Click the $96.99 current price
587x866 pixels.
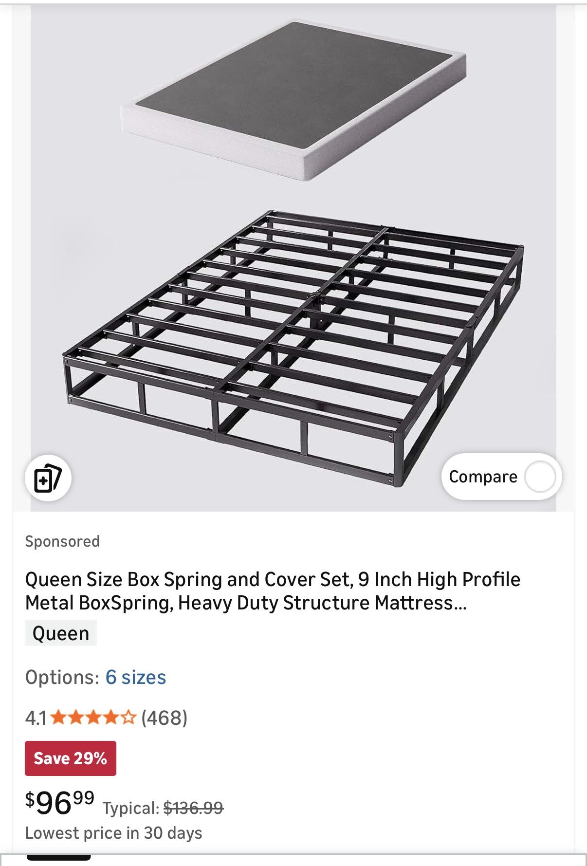(x=60, y=803)
